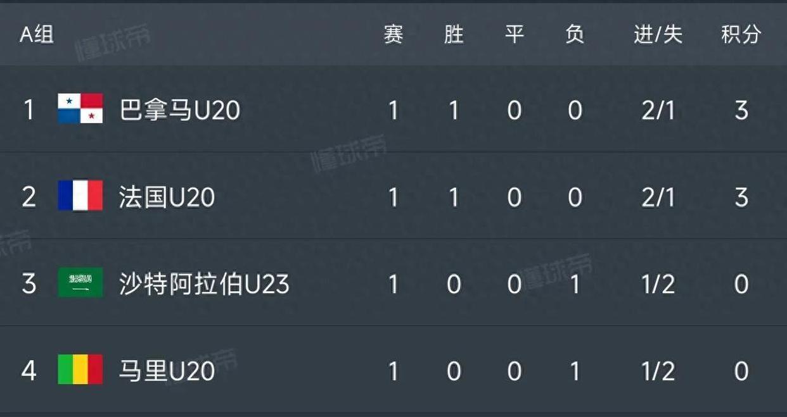Open the 巴拿马U20 team name
The width and height of the screenshot is (787, 417).
point(180,110)
